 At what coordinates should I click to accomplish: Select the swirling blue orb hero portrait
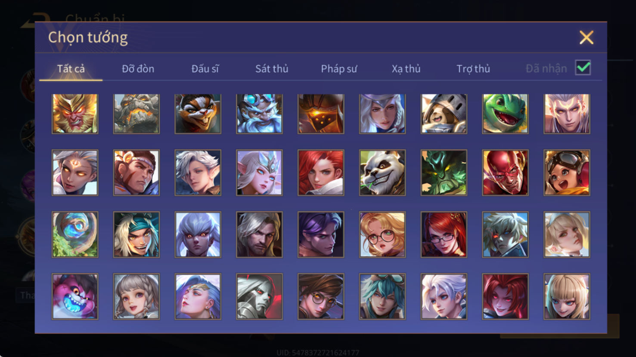click(75, 234)
